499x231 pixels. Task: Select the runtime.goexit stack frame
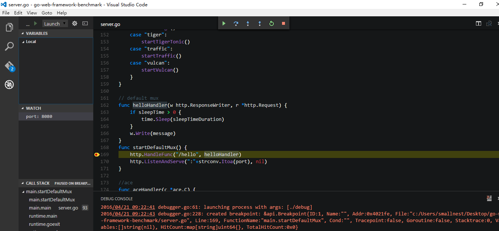[x=56, y=224]
